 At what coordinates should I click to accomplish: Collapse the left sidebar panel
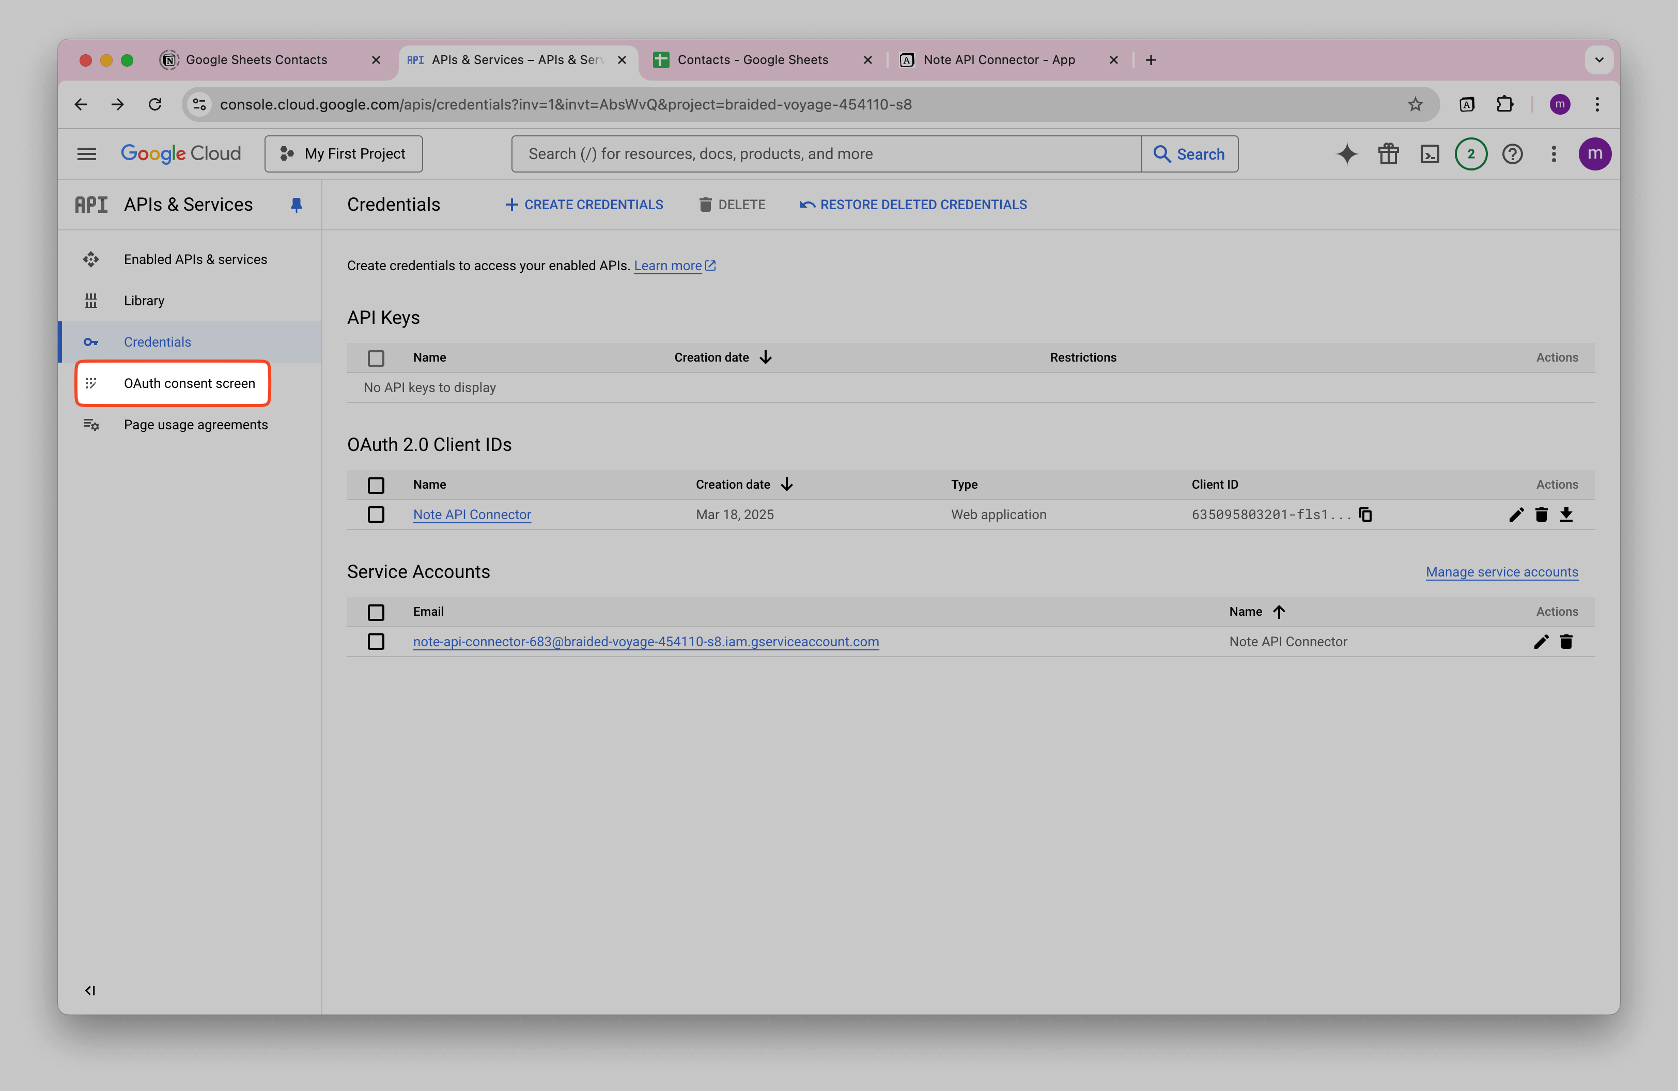[x=90, y=990]
